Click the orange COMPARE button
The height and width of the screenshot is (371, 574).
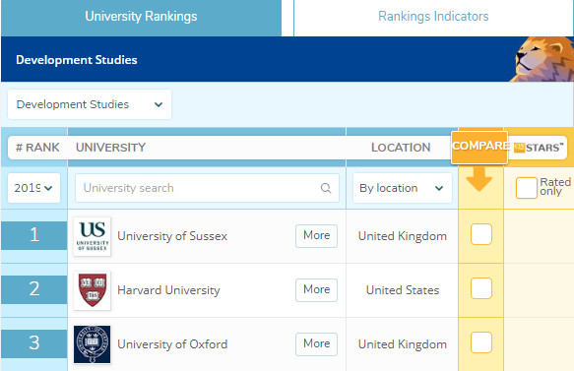tap(479, 147)
